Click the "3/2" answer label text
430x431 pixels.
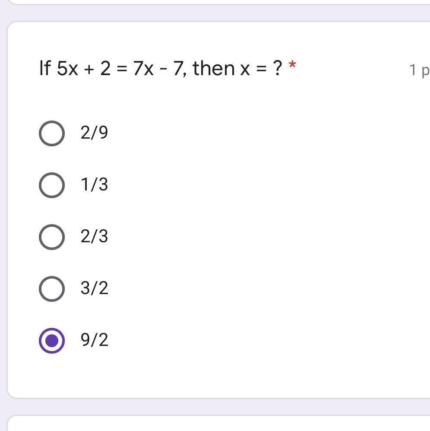point(94,288)
